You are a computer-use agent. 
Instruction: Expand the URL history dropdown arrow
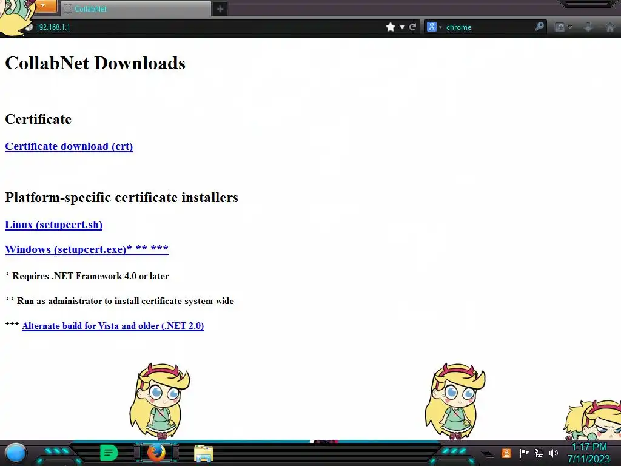click(x=403, y=27)
